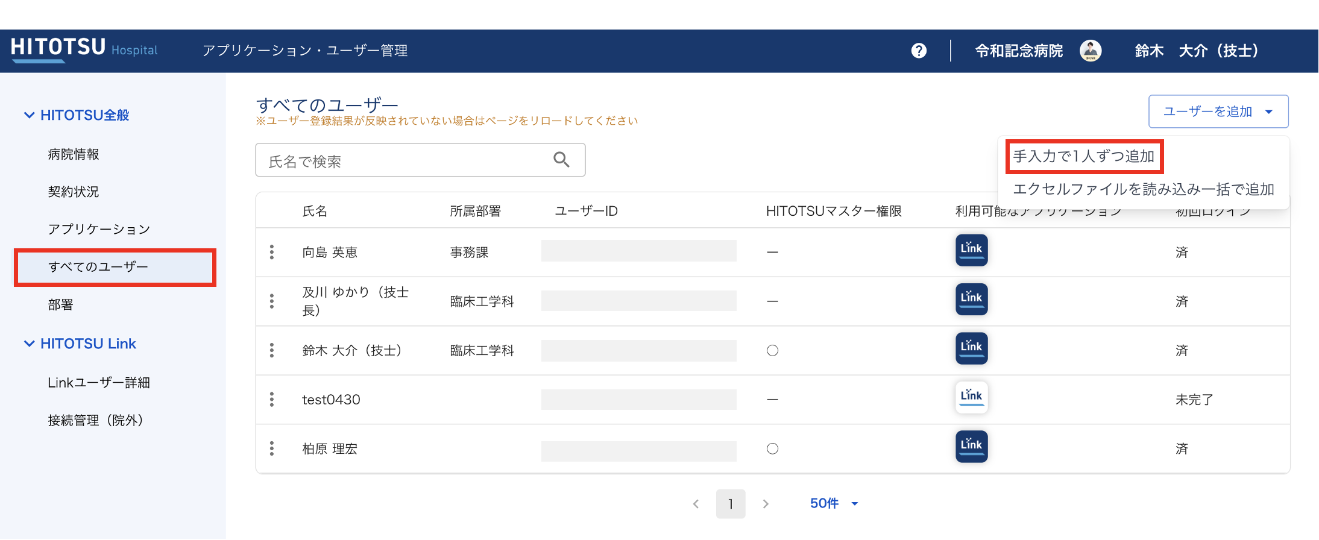Click the Link app icon for 鈴木 大介
Viewport: 1319px width, 540px height.
[x=971, y=348]
